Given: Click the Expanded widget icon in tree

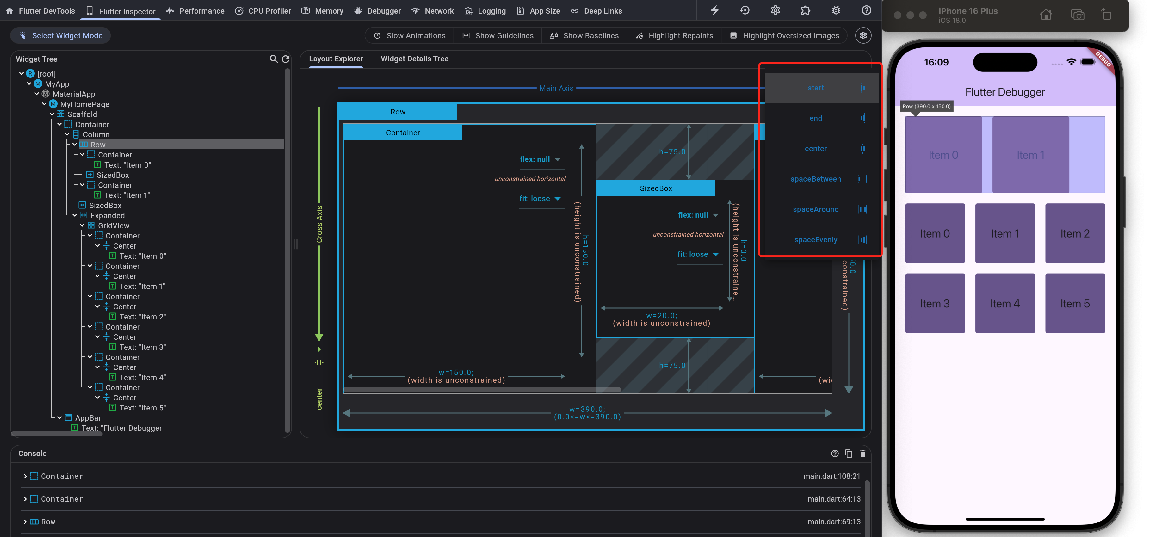Looking at the screenshot, I should [83, 215].
